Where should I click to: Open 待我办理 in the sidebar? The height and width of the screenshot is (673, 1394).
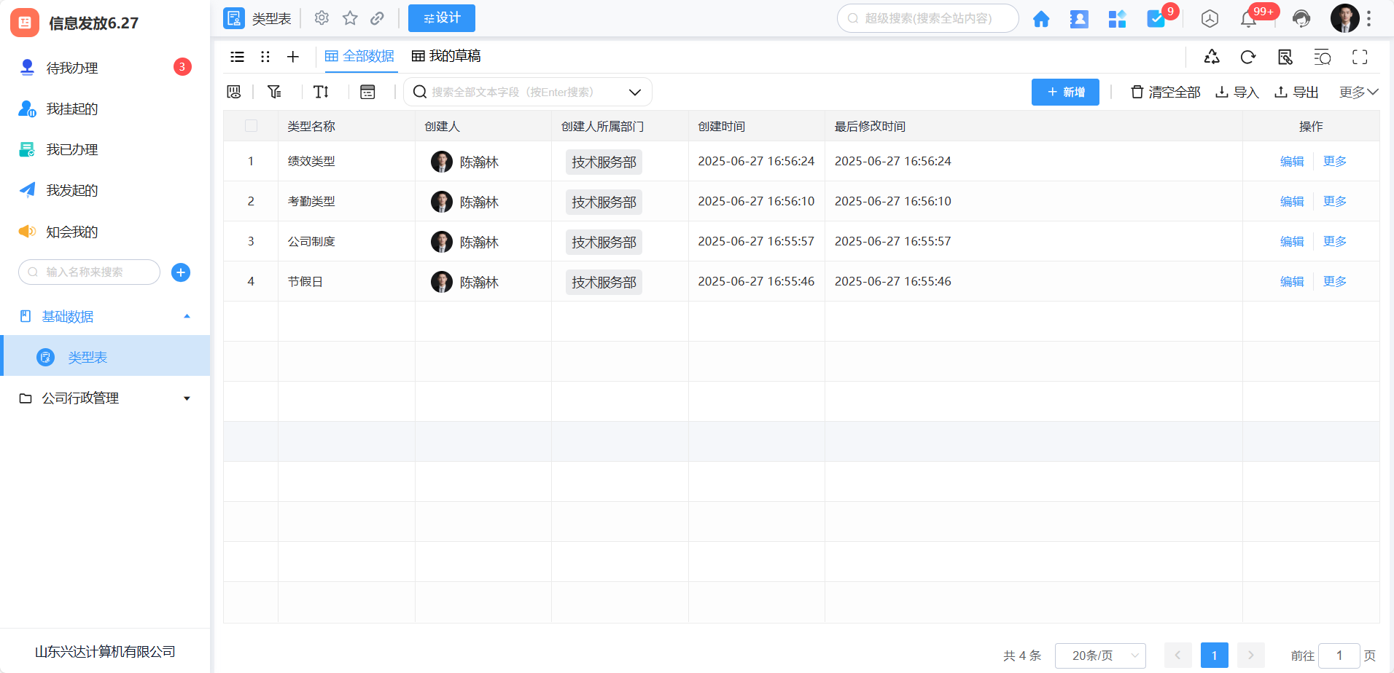72,68
